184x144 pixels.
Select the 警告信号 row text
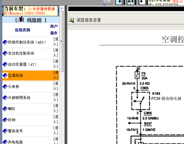pyautogui.click(x=15, y=131)
